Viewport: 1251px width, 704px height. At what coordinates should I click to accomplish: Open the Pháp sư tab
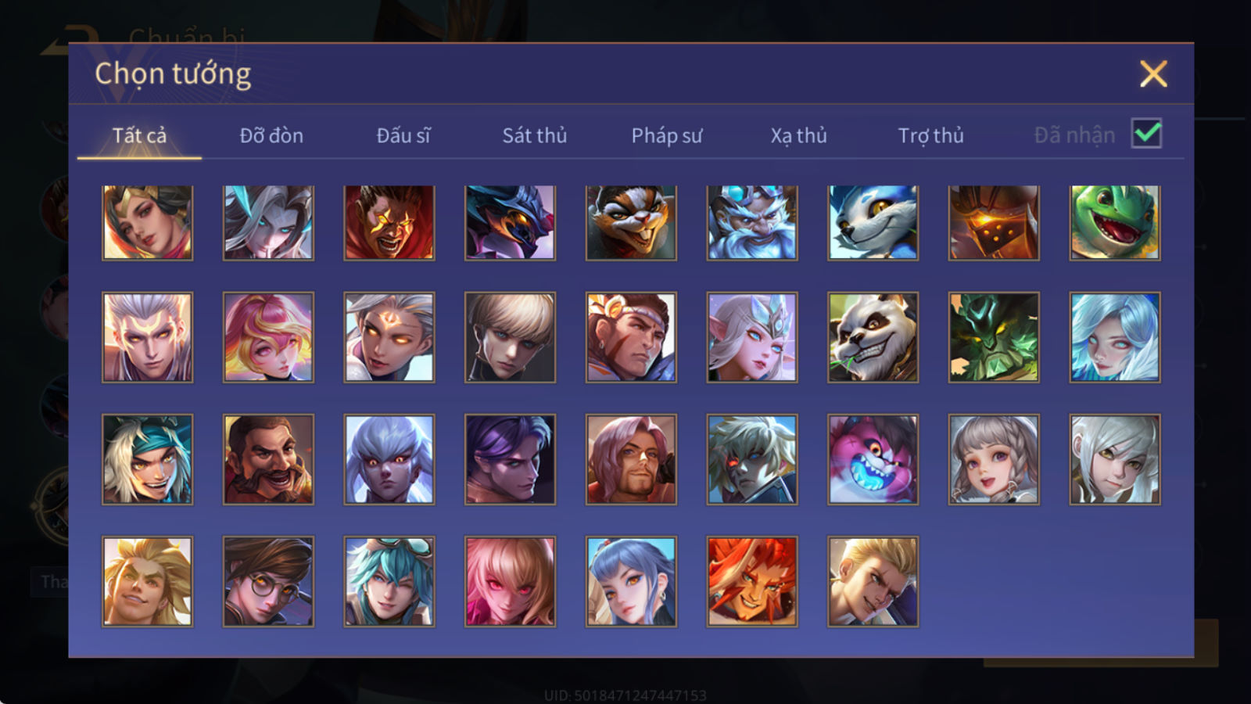(667, 135)
